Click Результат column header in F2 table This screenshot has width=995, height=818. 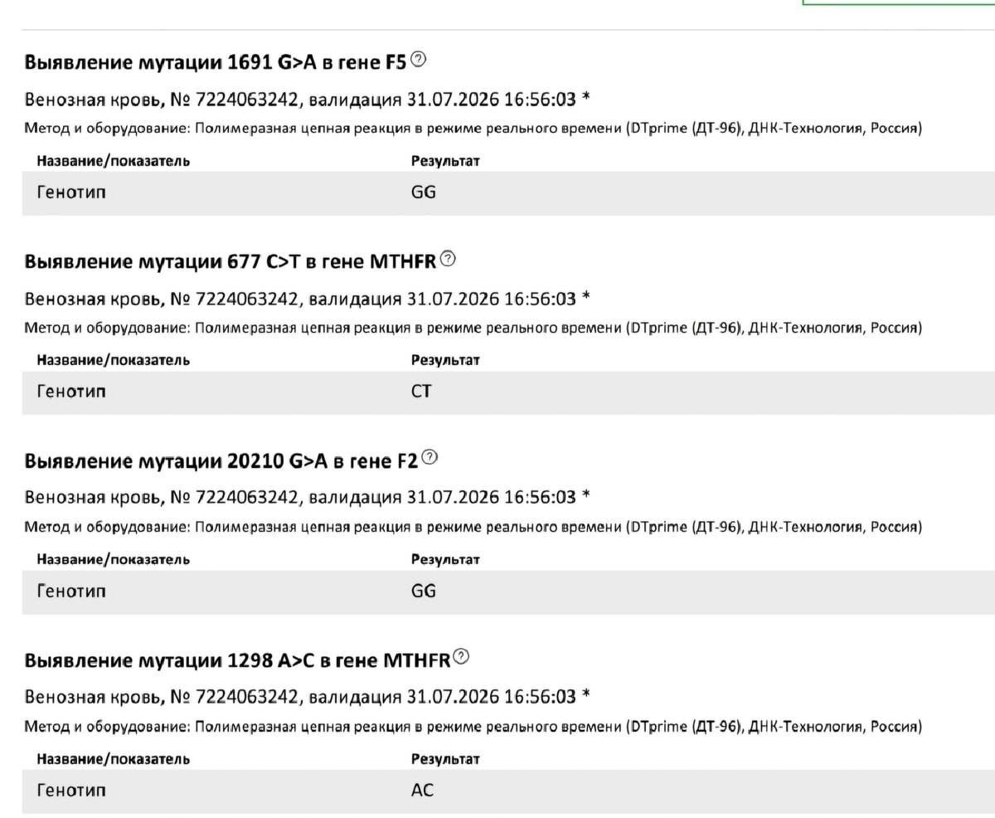445,560
